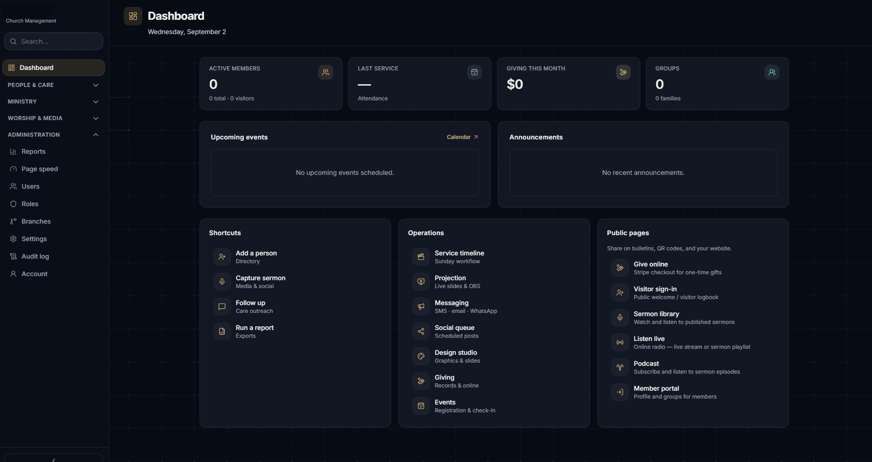
Task: Click the Service timeline icon
Action: [x=421, y=257]
